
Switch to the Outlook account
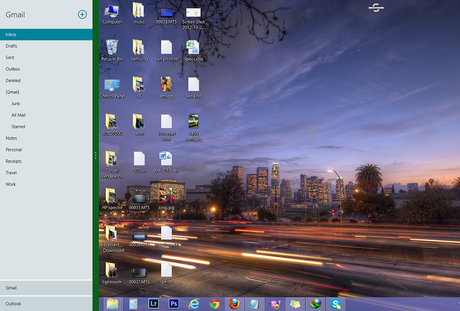pyautogui.click(x=46, y=304)
